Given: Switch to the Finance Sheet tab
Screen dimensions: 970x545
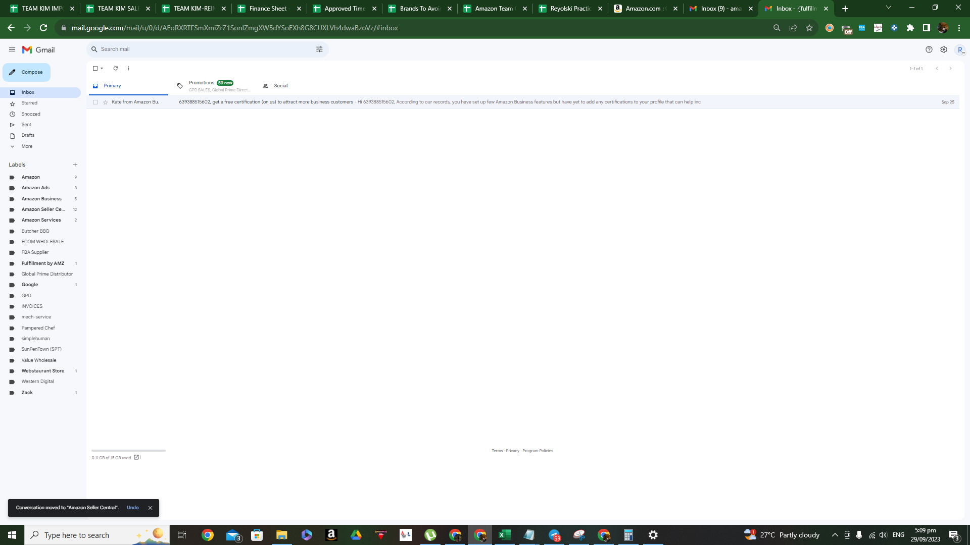Looking at the screenshot, I should [x=269, y=9].
